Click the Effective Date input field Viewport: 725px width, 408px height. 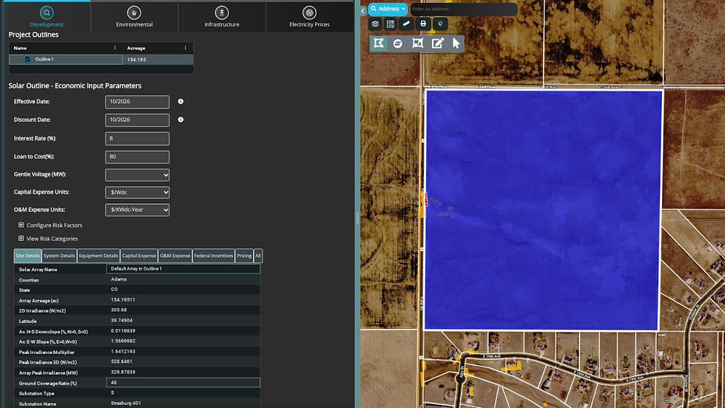click(x=138, y=102)
